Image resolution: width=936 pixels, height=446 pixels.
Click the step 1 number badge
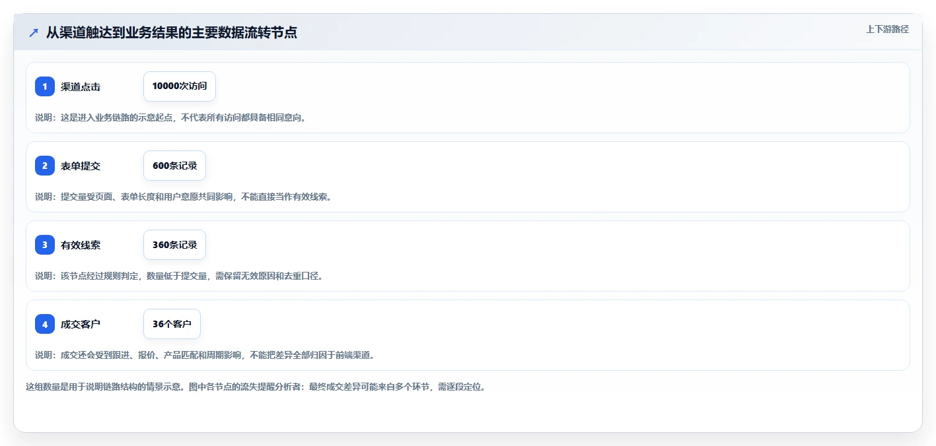45,86
